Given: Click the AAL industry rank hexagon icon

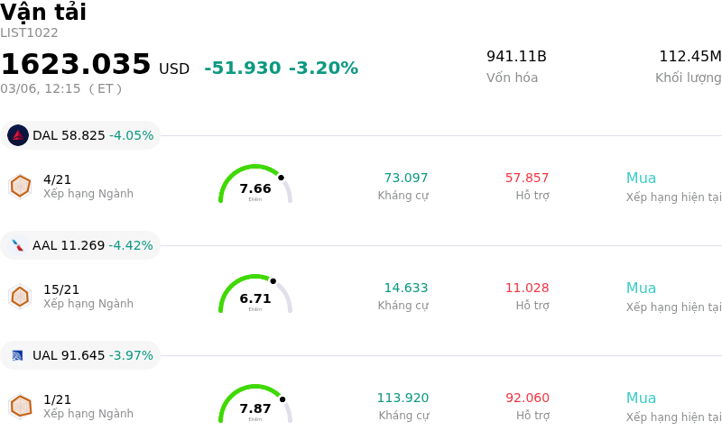Looking at the screenshot, I should click(x=20, y=296).
